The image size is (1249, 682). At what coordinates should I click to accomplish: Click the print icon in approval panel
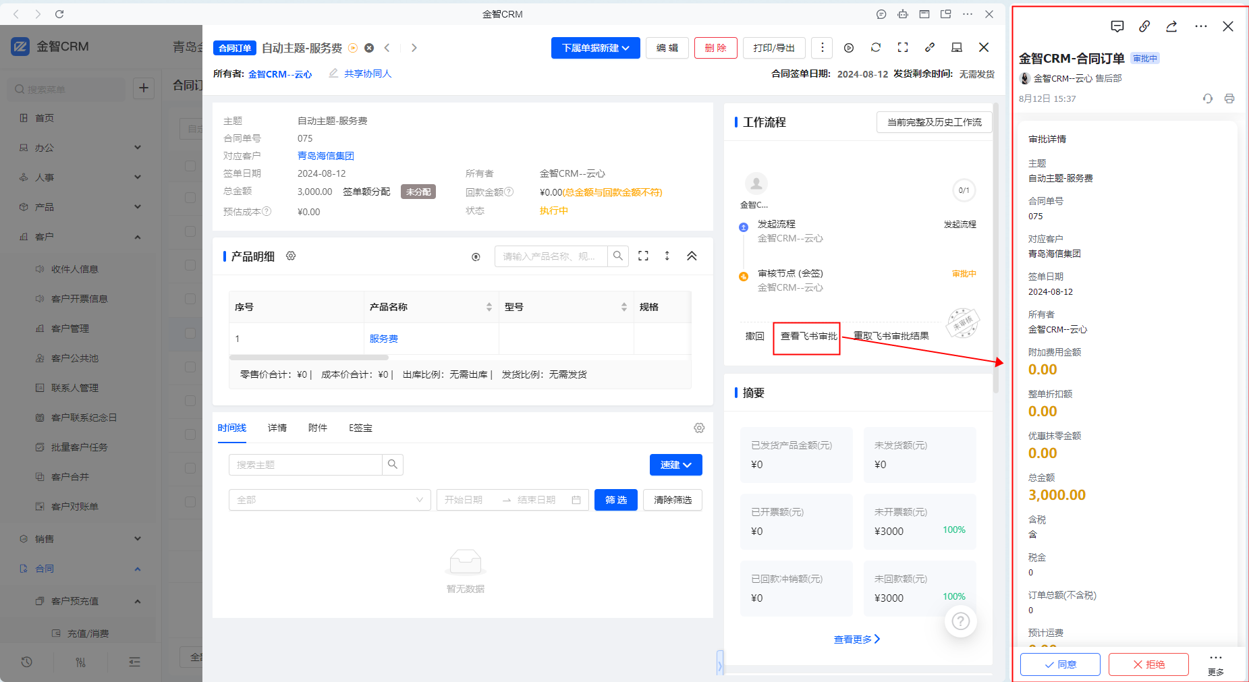[1229, 98]
